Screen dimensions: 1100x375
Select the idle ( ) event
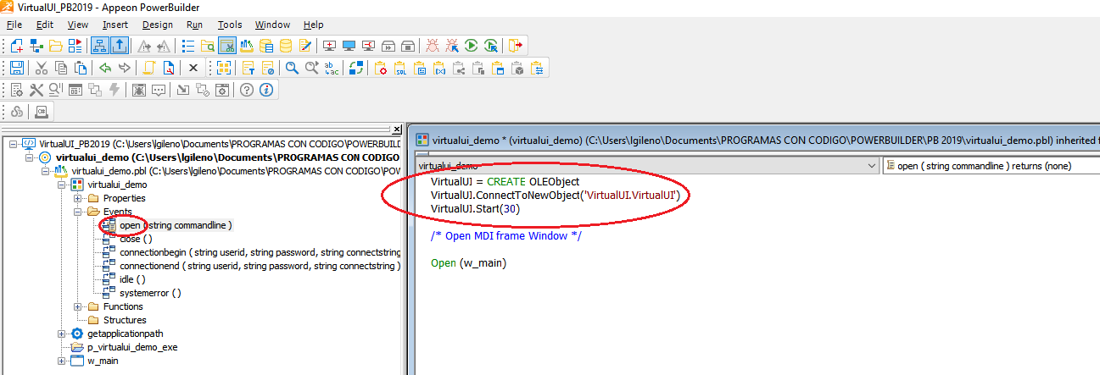(x=132, y=279)
